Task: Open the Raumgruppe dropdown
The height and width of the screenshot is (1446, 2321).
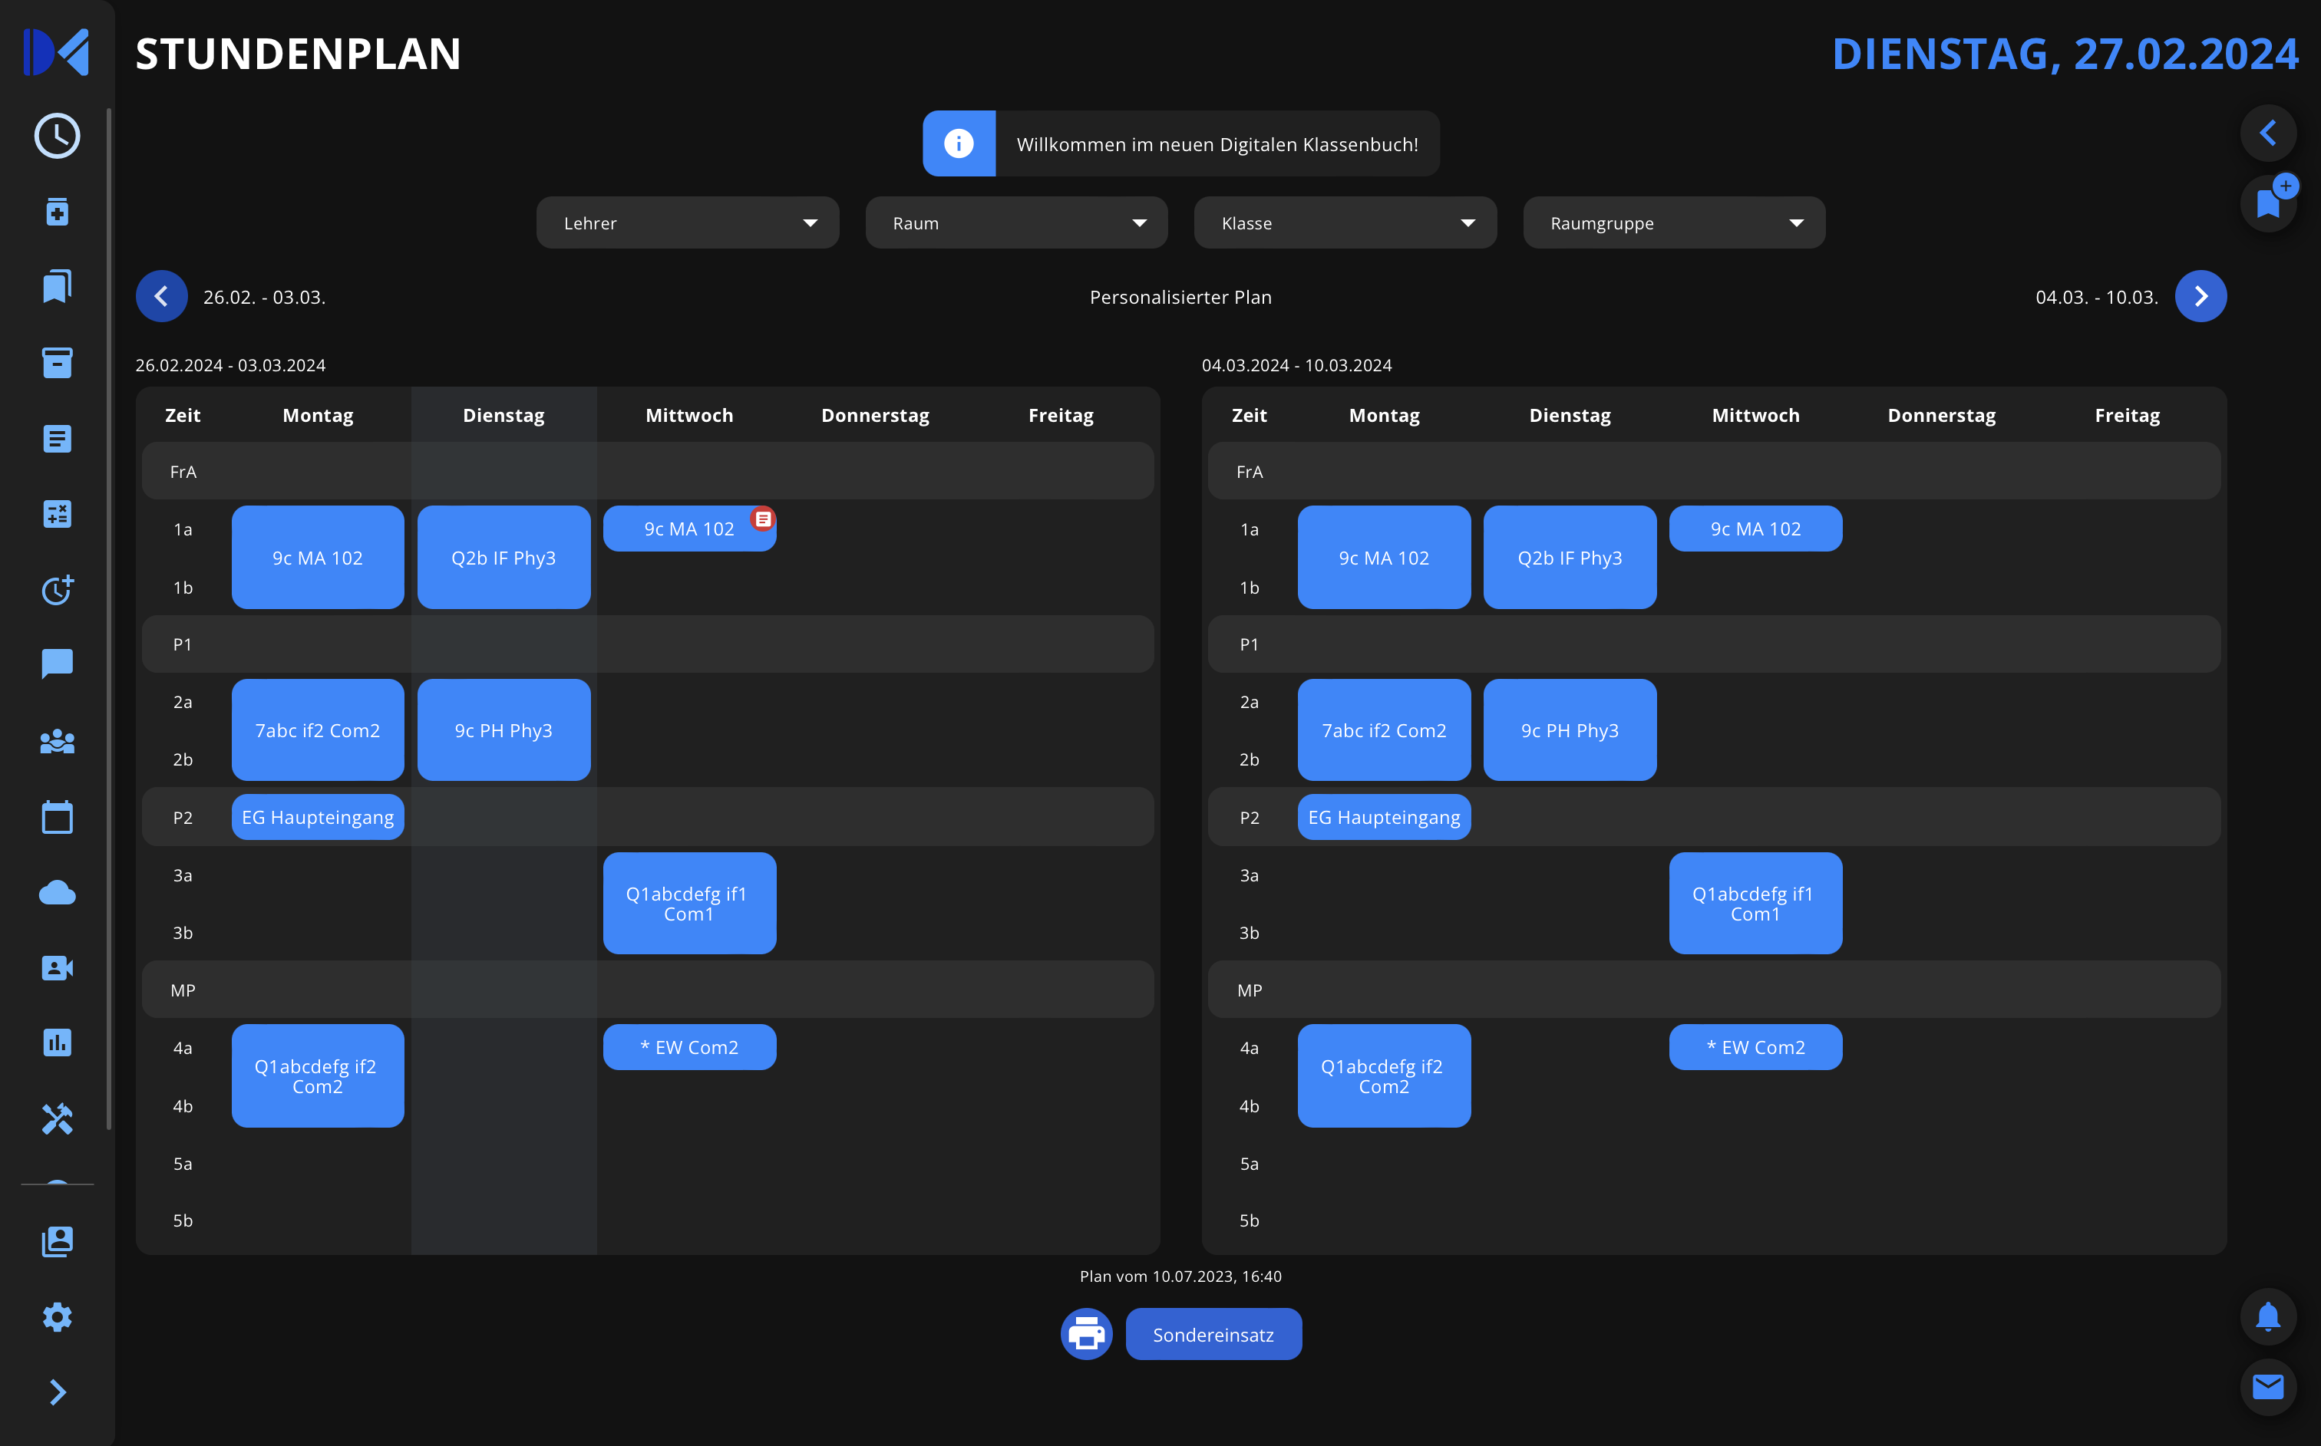Action: point(1673,222)
